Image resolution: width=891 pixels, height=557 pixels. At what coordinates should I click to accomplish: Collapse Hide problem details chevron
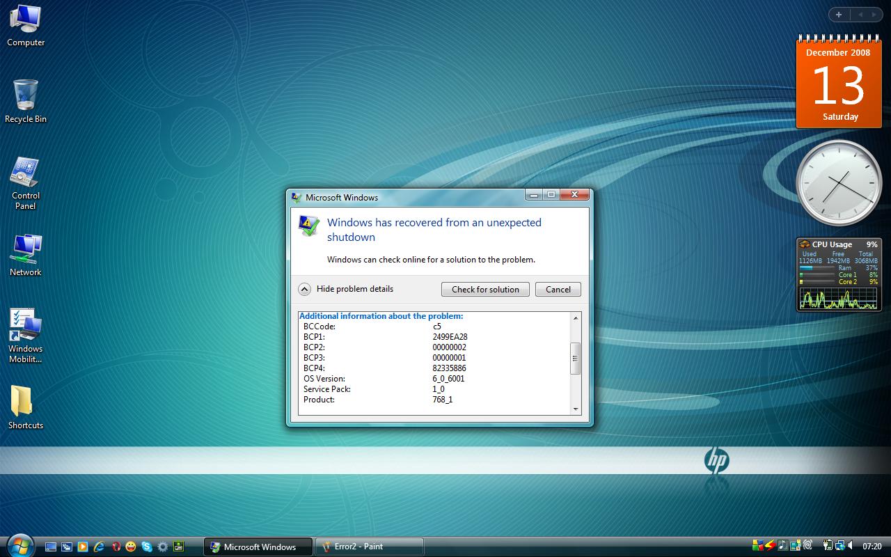[304, 289]
